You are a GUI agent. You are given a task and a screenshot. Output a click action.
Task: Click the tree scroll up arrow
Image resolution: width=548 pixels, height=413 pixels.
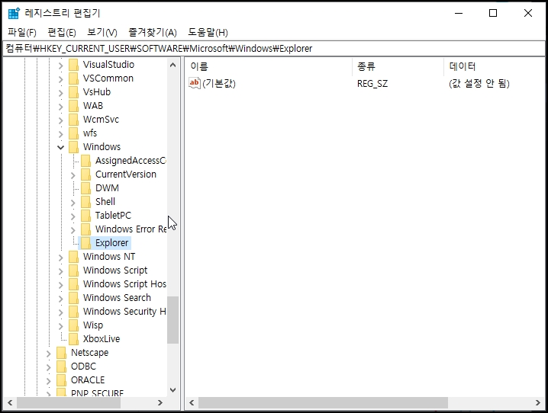tap(172, 65)
